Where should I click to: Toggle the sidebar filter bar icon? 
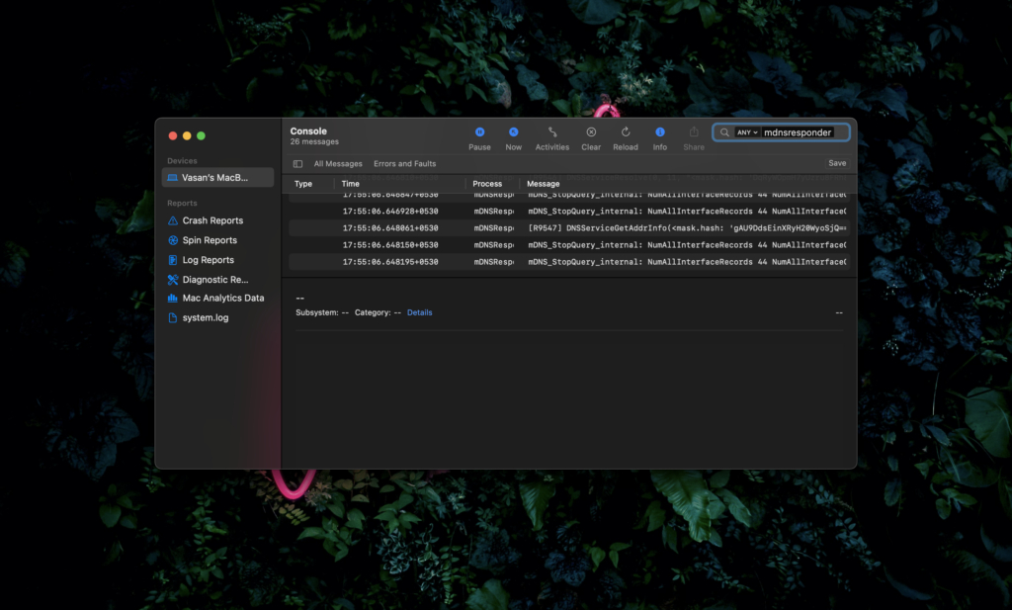[x=297, y=164]
